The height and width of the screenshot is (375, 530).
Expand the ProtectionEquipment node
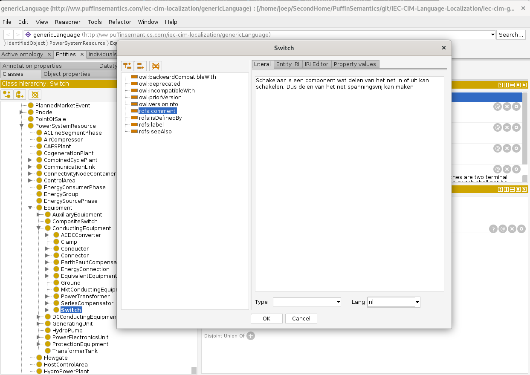pos(39,344)
